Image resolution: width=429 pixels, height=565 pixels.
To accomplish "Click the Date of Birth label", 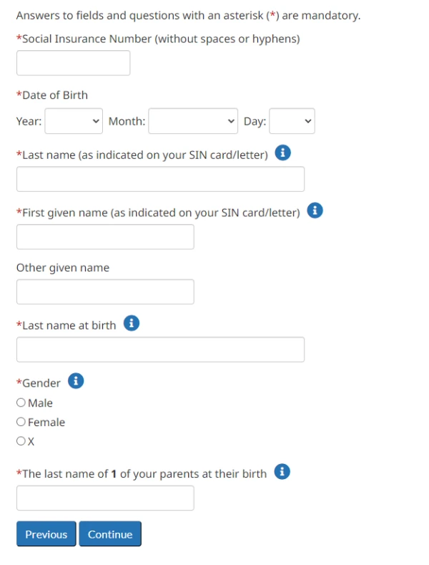I will tap(52, 95).
